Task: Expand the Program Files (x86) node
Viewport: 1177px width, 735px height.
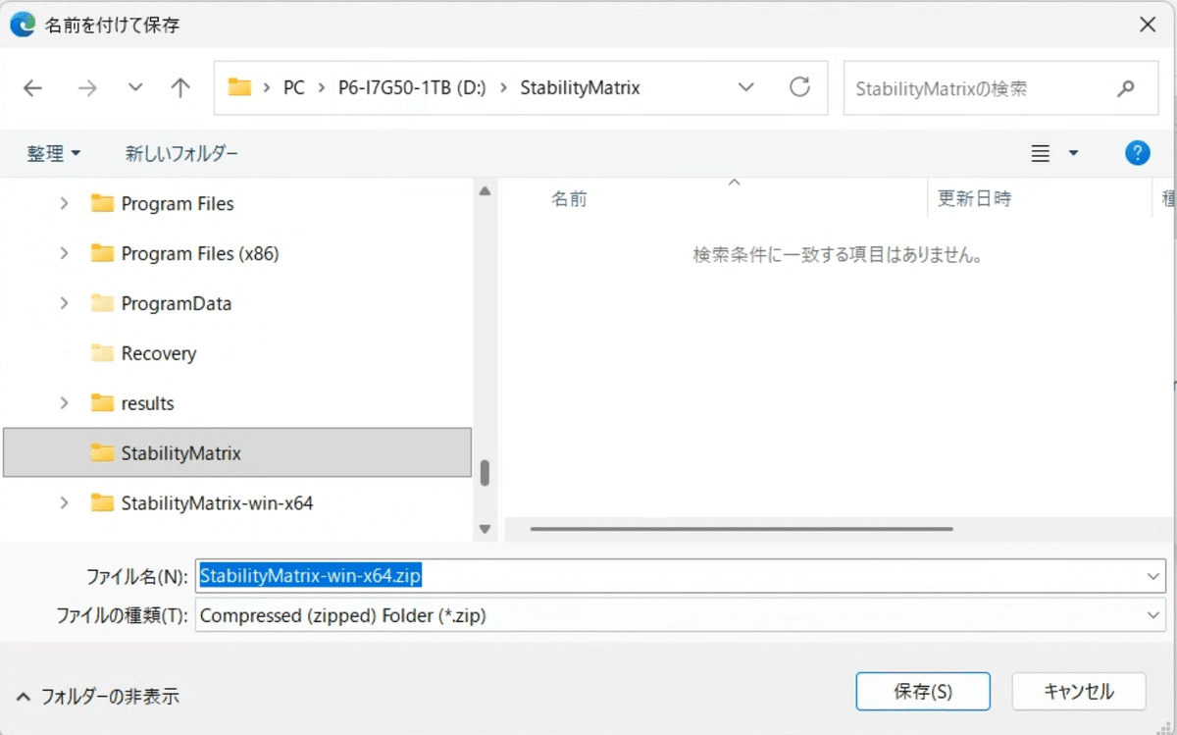Action: tap(65, 253)
